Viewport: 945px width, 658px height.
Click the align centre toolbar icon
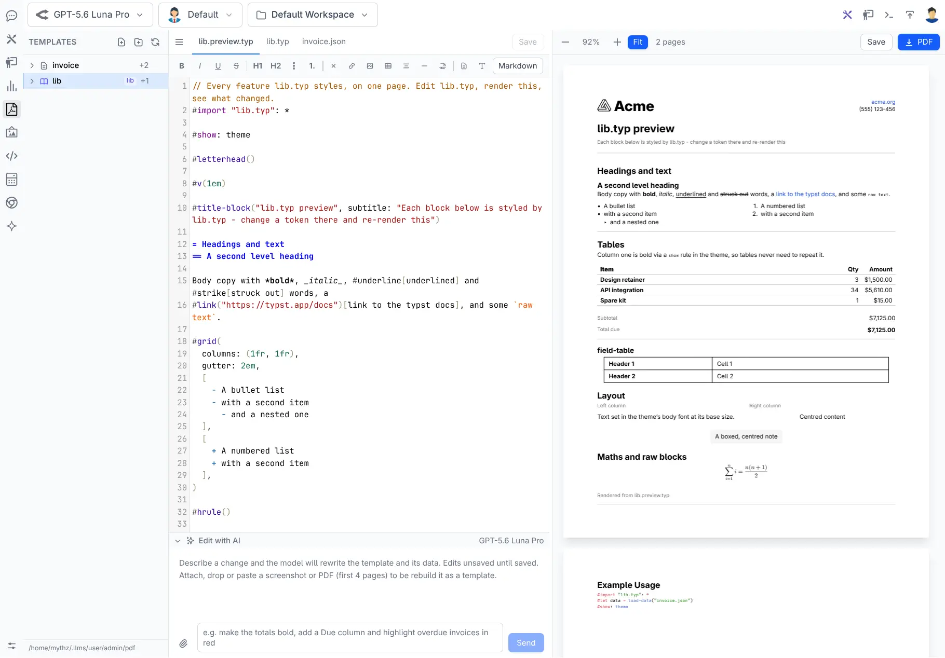[406, 66]
